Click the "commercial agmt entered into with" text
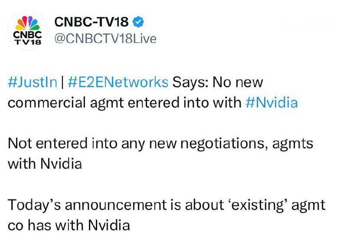347x245 pixels. pos(124,102)
